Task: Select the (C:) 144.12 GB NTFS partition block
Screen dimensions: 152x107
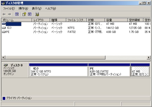Action: (x=59, y=70)
